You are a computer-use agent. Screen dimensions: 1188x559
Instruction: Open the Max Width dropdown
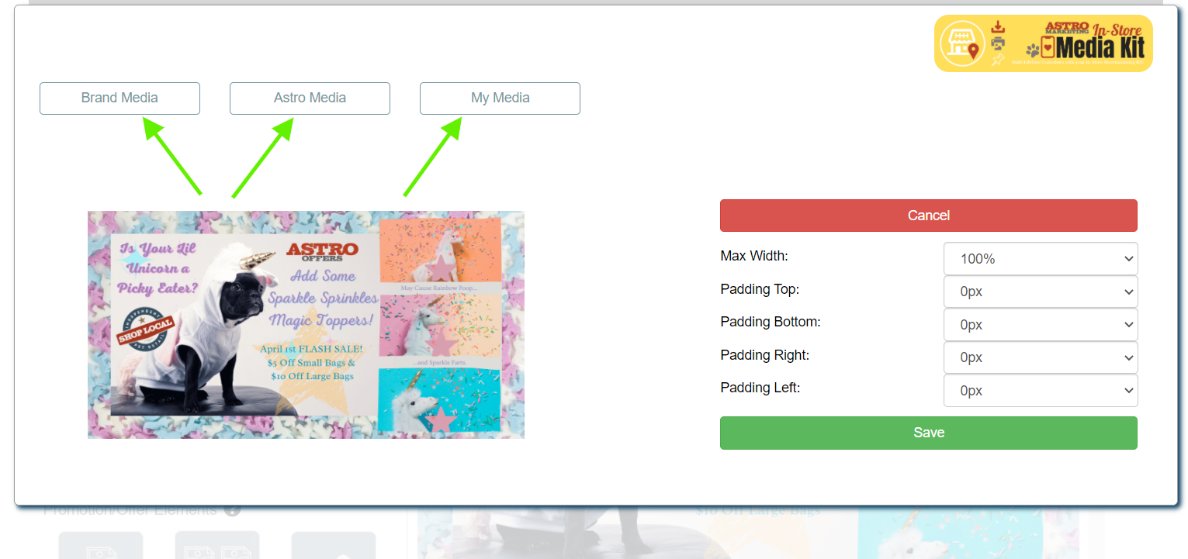[x=1041, y=259]
